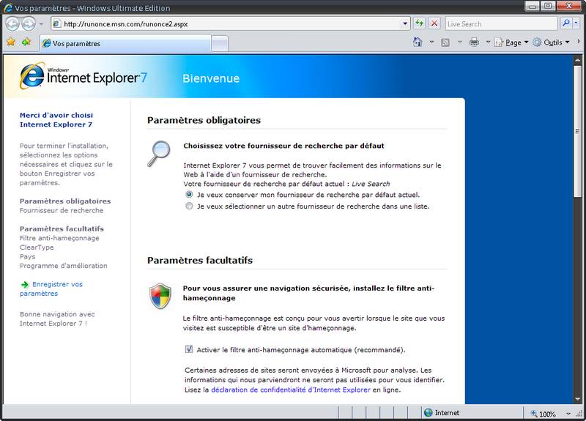The width and height of the screenshot is (586, 421).
Task: Click Pays sidebar link
Action: (27, 257)
